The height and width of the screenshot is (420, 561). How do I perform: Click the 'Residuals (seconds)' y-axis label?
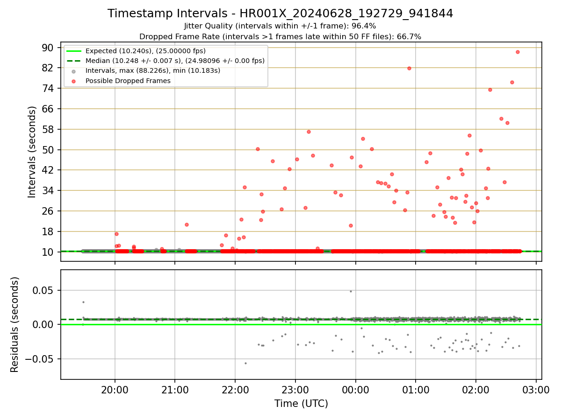[15, 324]
